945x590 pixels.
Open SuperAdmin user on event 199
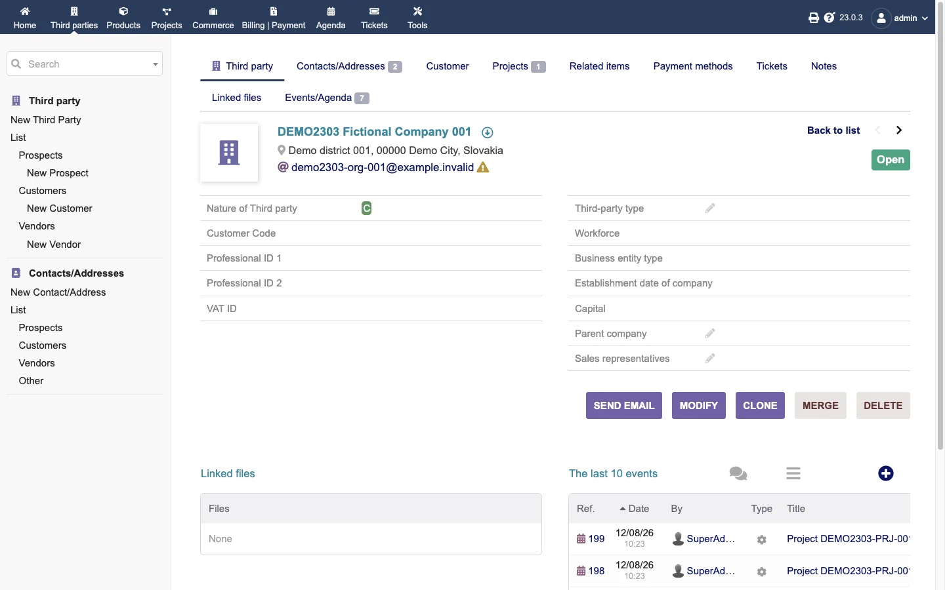coord(703,539)
